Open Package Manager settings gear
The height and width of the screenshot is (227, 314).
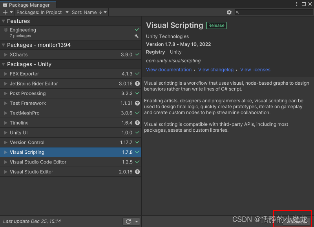point(229,12)
